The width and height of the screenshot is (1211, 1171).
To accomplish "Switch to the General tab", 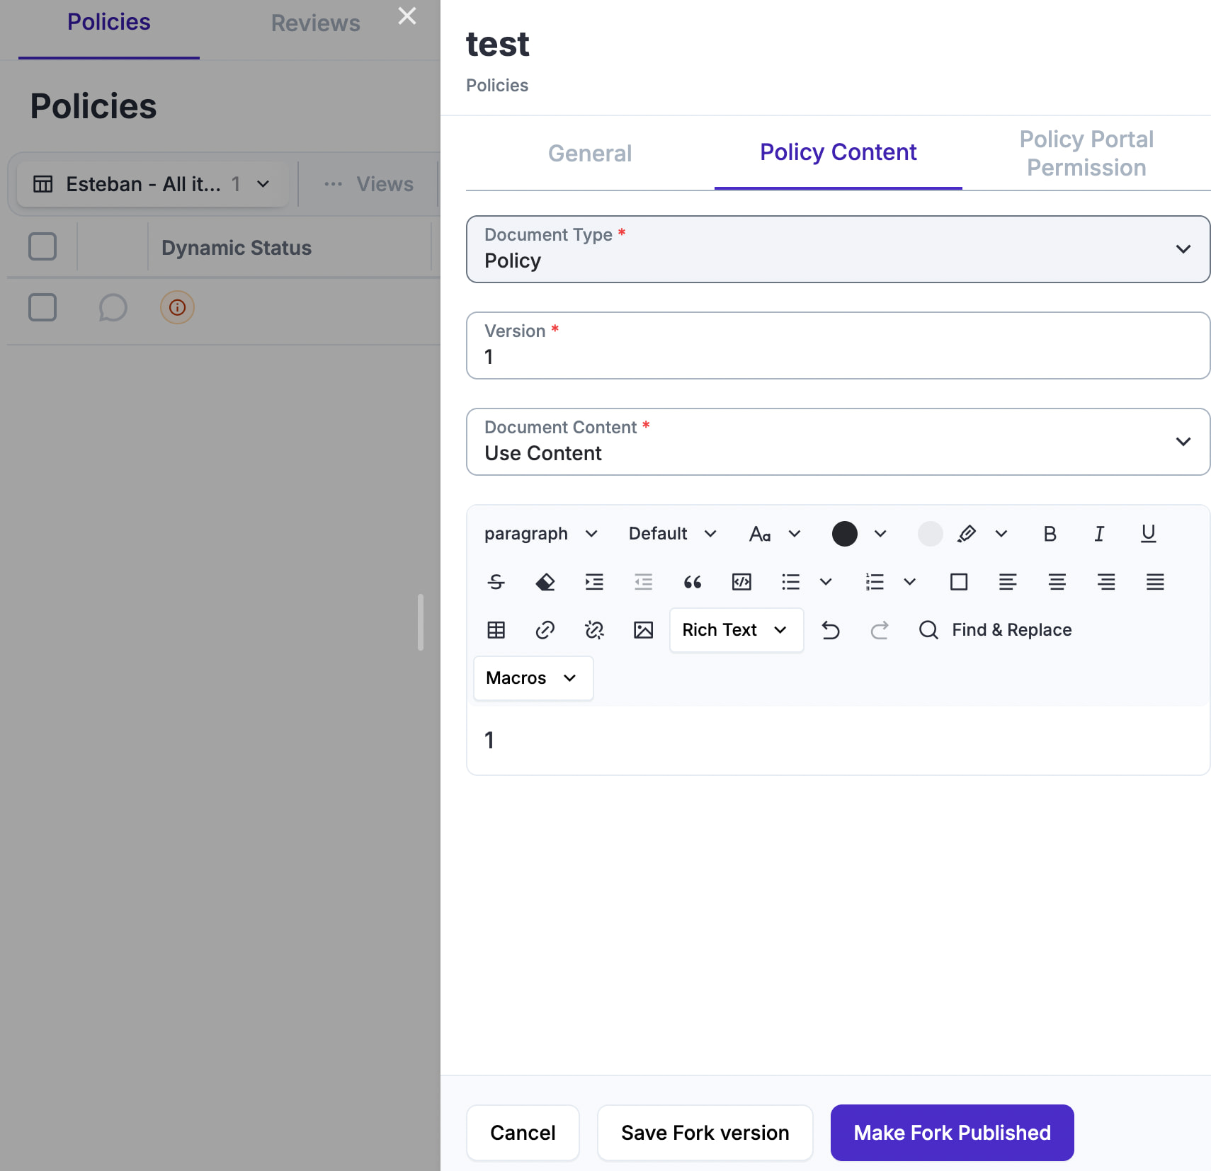I will pyautogui.click(x=589, y=153).
